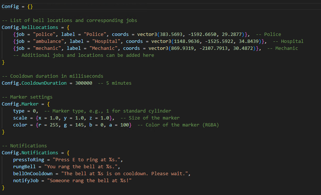
Task: Click the "Hospital" label string
Action: pos(106,41)
